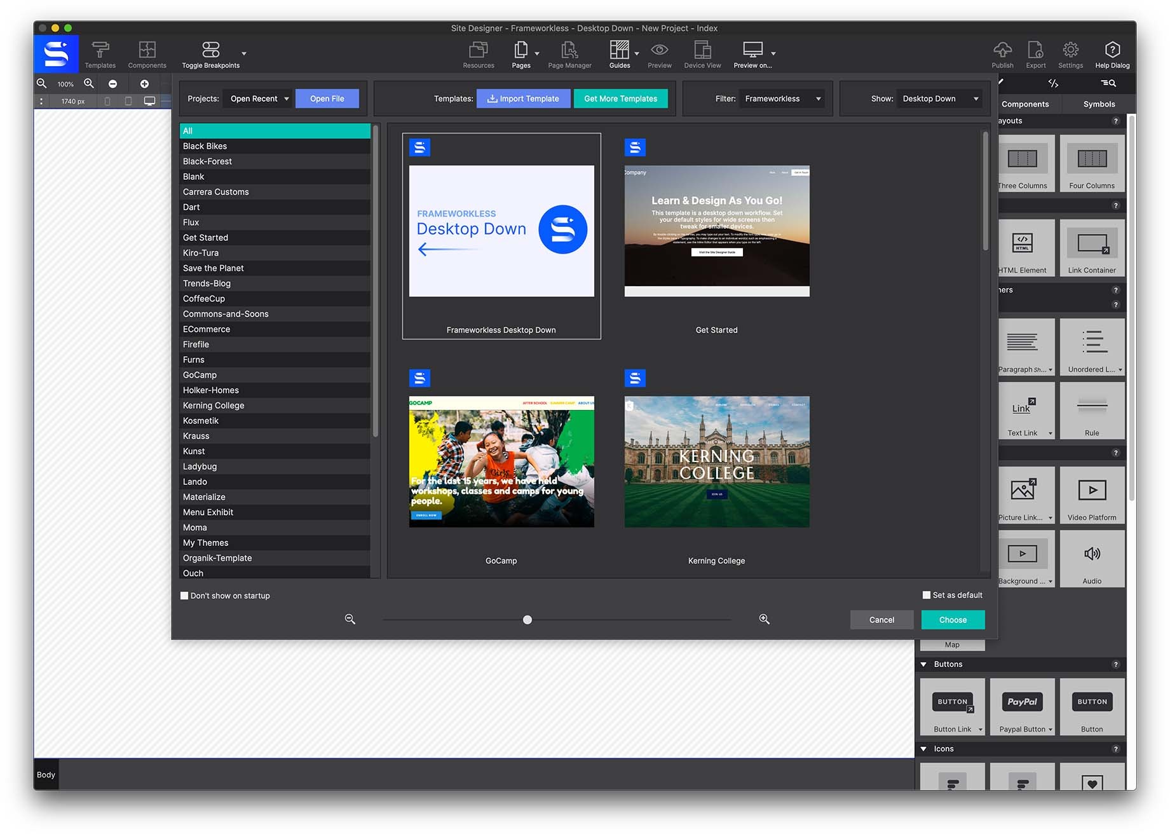Click Get More Templates button
The height and width of the screenshot is (834, 1170).
click(621, 99)
